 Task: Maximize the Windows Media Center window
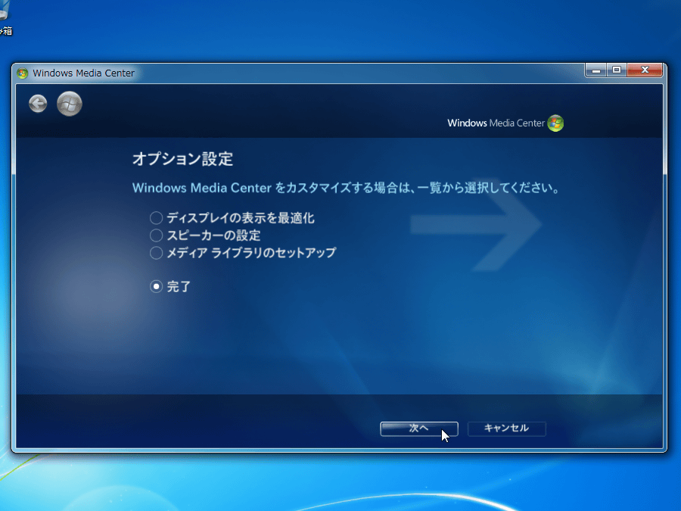tap(617, 70)
